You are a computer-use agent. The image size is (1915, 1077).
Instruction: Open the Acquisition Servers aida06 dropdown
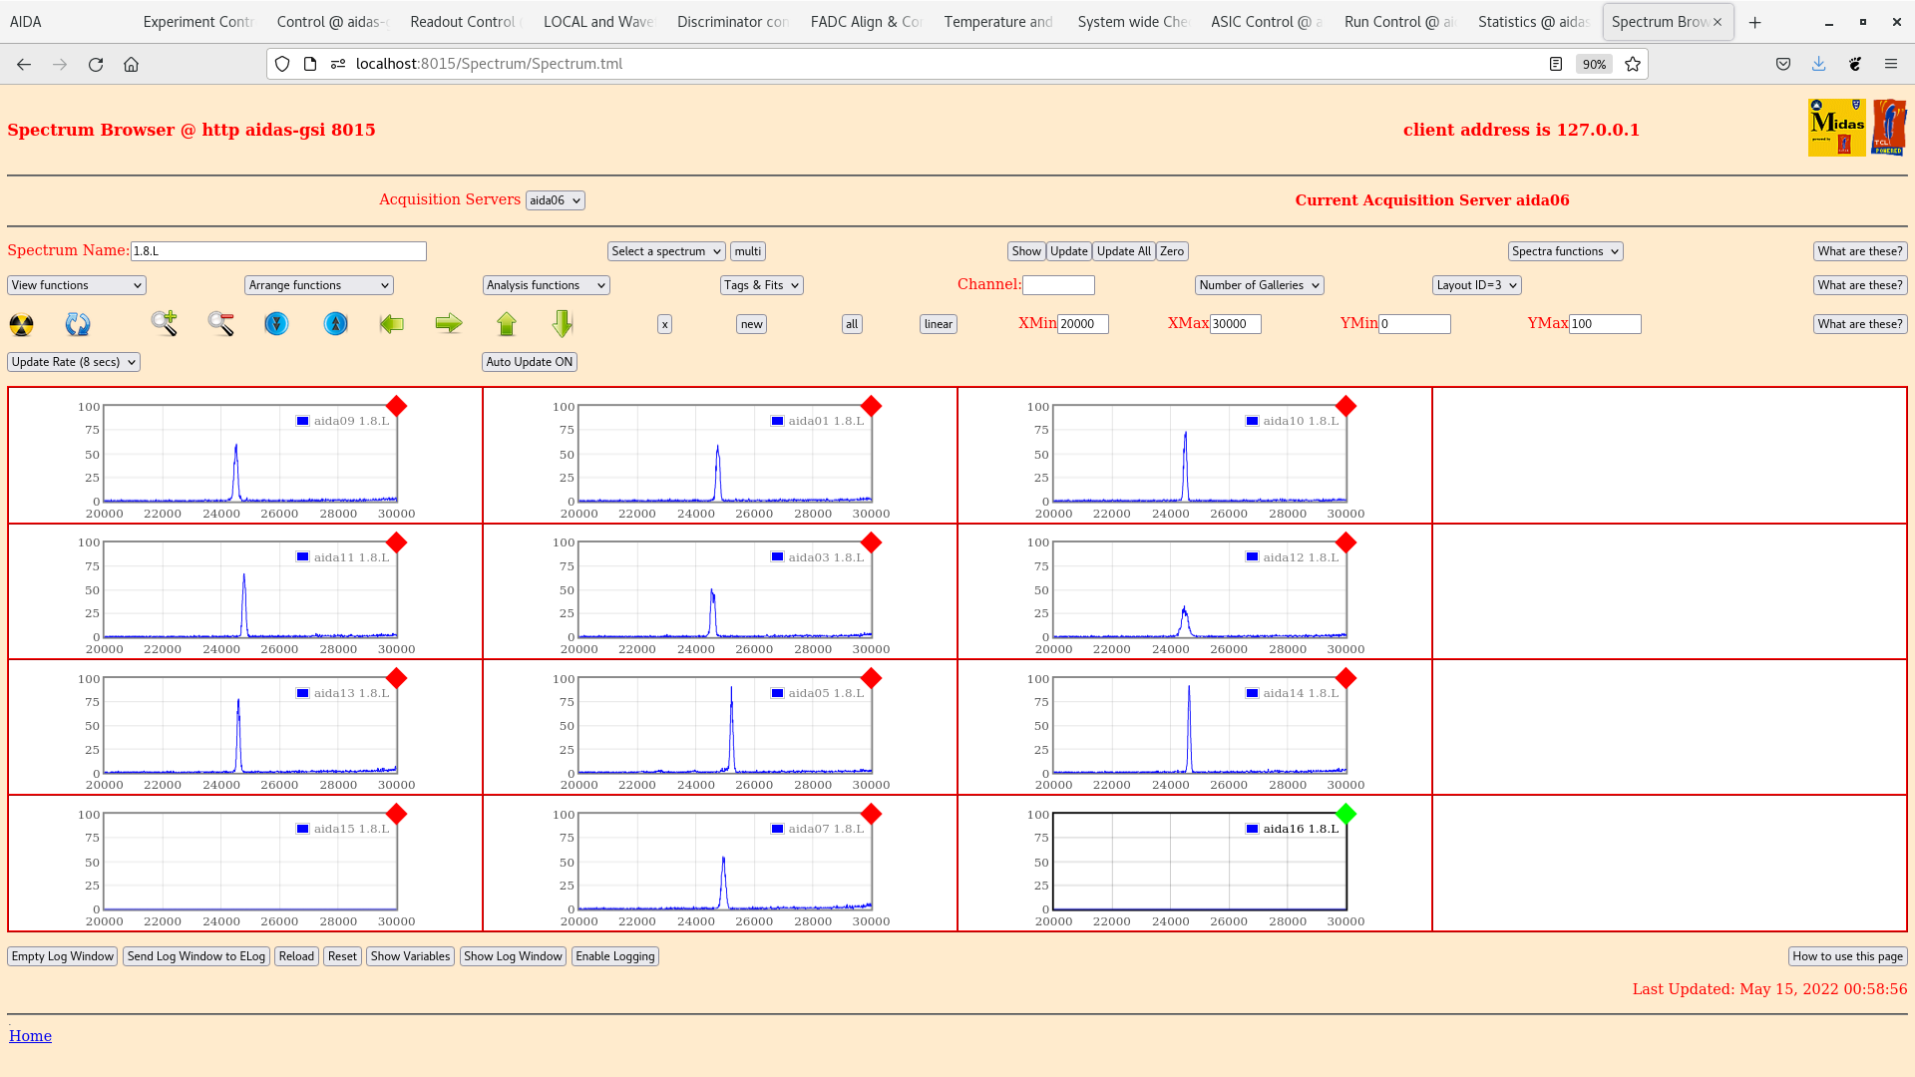point(555,200)
